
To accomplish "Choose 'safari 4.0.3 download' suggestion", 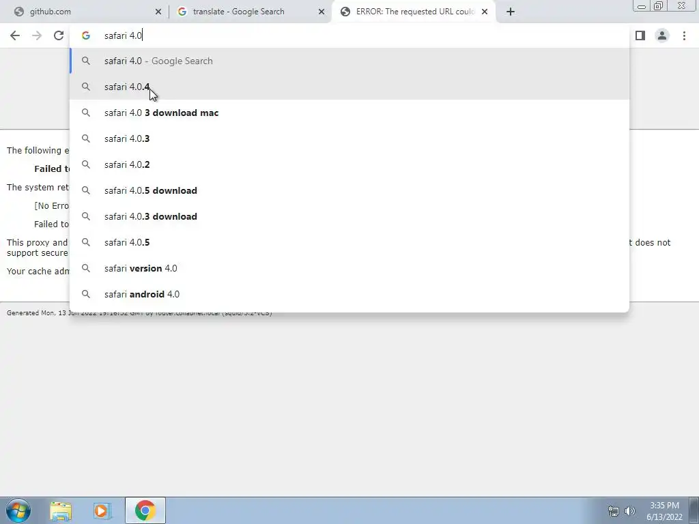I will (x=349, y=216).
